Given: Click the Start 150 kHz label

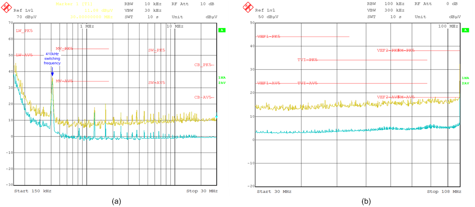Looking at the screenshot, I should tap(33, 191).
